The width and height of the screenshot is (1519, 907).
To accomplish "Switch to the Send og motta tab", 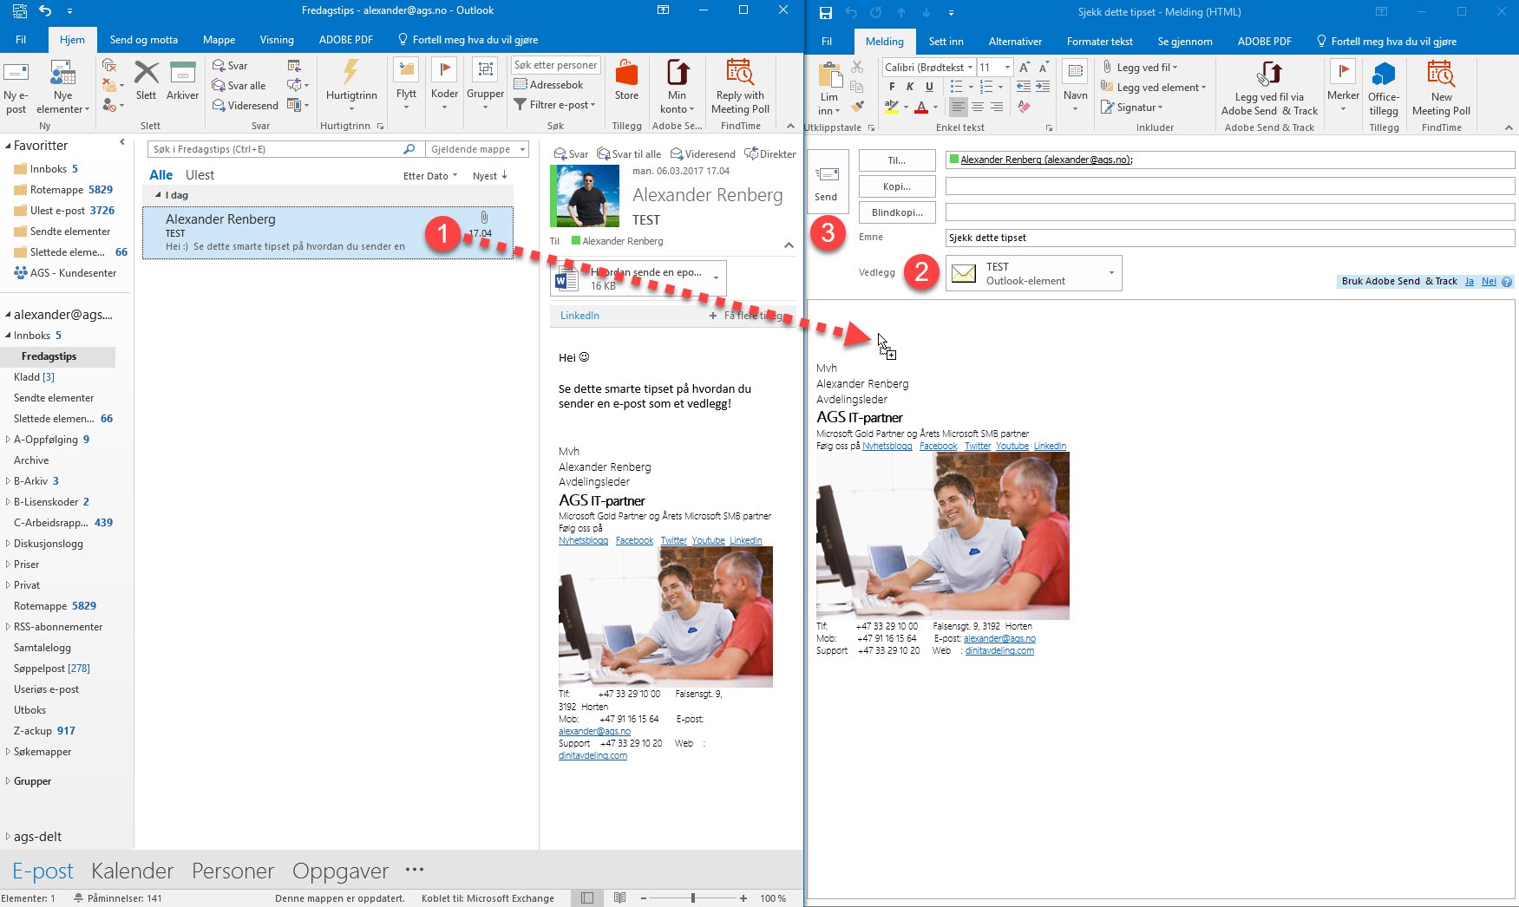I will tap(143, 40).
